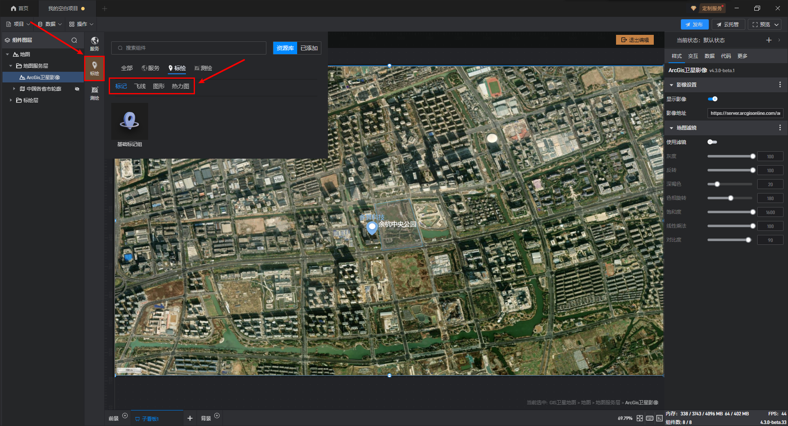
Task: Open the 预览 preview dropdown arrow
Action: pos(777,25)
